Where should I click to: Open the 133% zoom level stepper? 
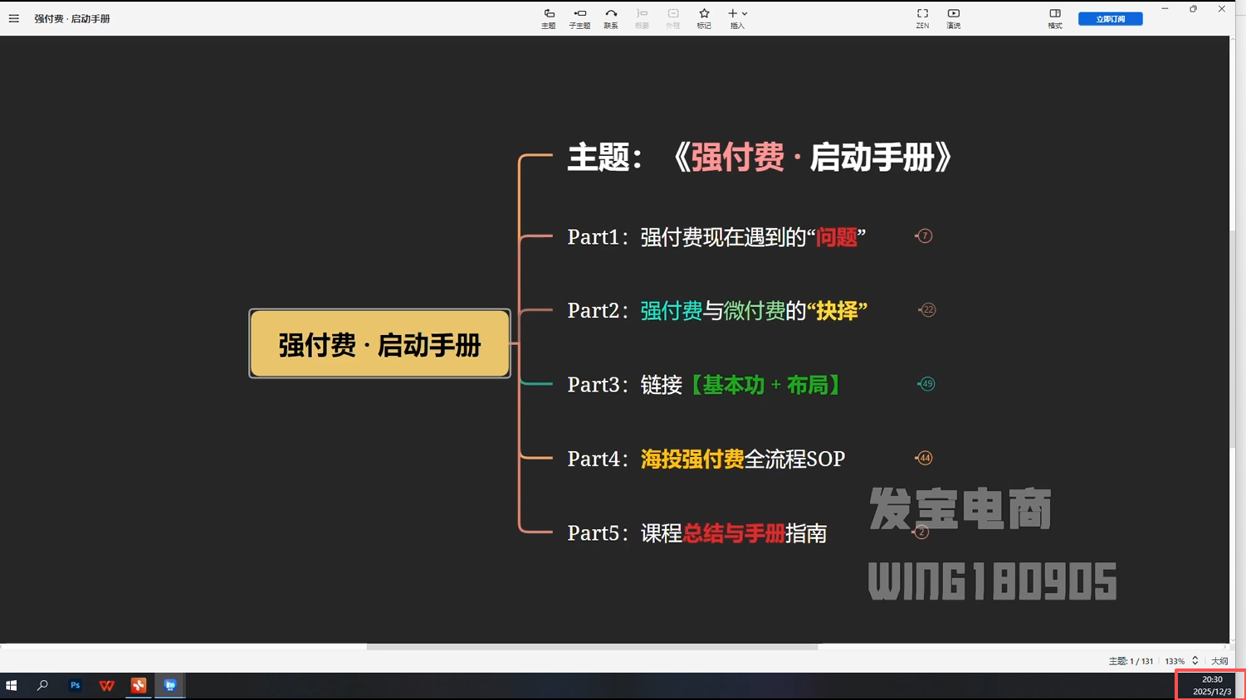click(1195, 661)
